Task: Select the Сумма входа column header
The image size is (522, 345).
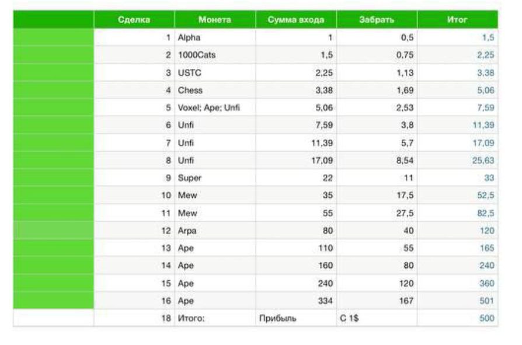Action: pos(295,20)
